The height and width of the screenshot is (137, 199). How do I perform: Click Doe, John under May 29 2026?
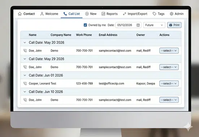click(x=35, y=67)
